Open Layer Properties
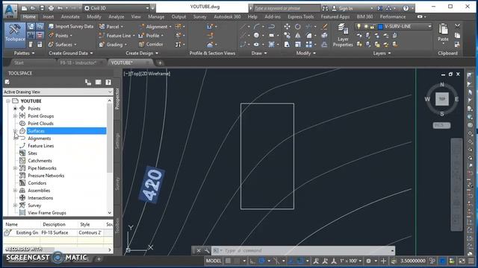478x268 pixels. pos(343,36)
